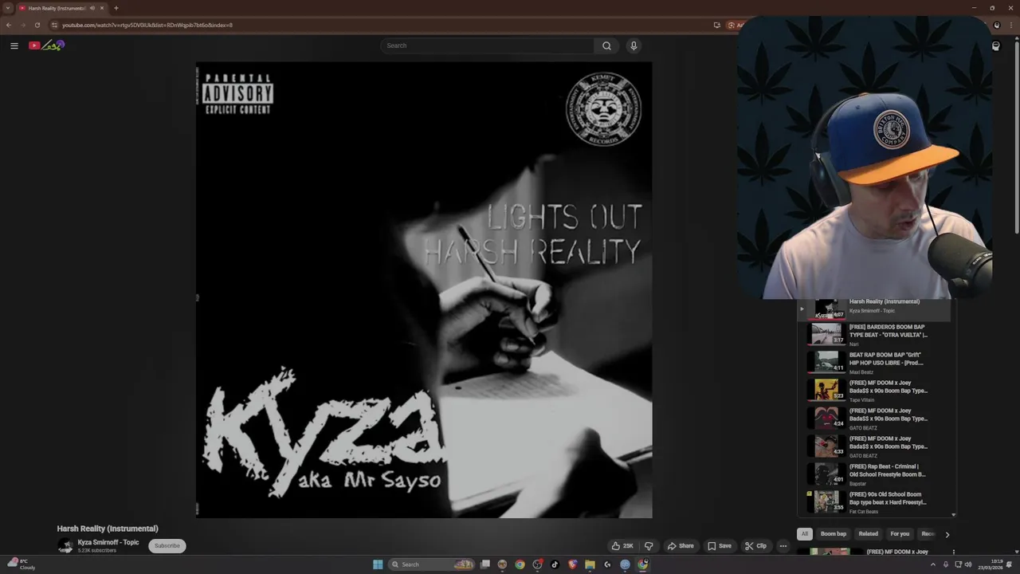Screen dimensions: 1020x574
Task: Select the For you filter chip
Action: 900,534
